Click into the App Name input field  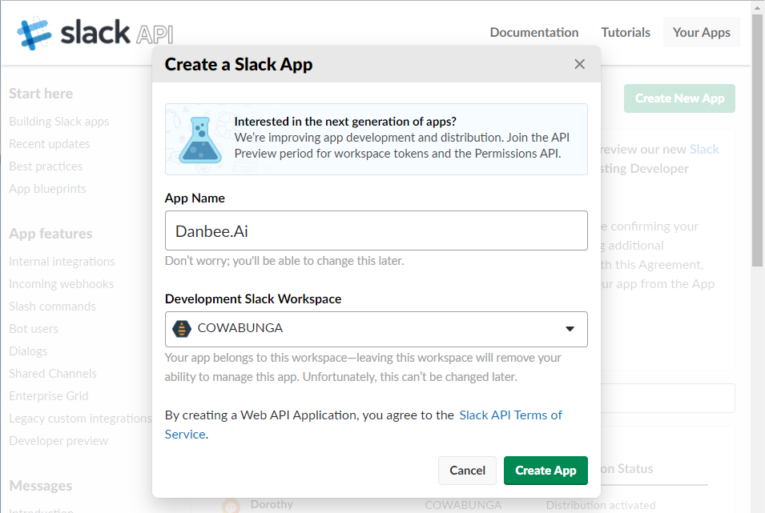click(x=376, y=230)
